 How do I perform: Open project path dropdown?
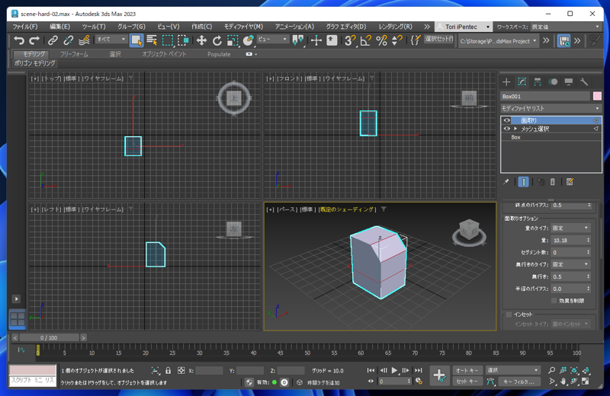coord(498,41)
